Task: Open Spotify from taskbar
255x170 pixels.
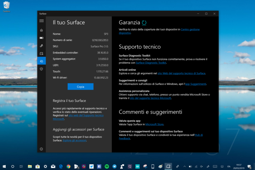Action: [107, 166]
